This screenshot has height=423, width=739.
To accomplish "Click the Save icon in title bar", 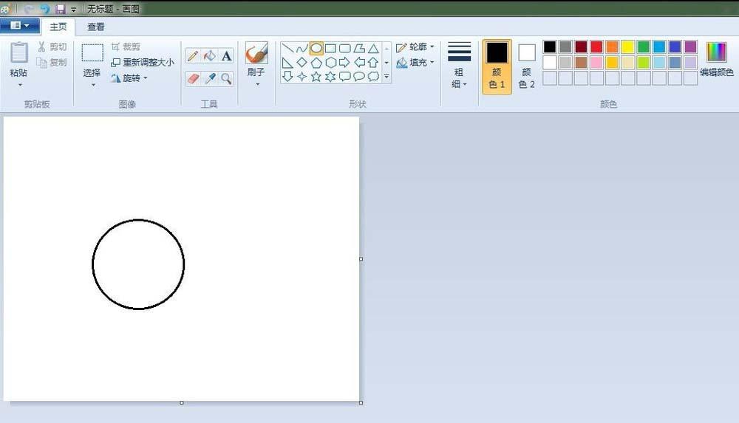I will pos(61,9).
